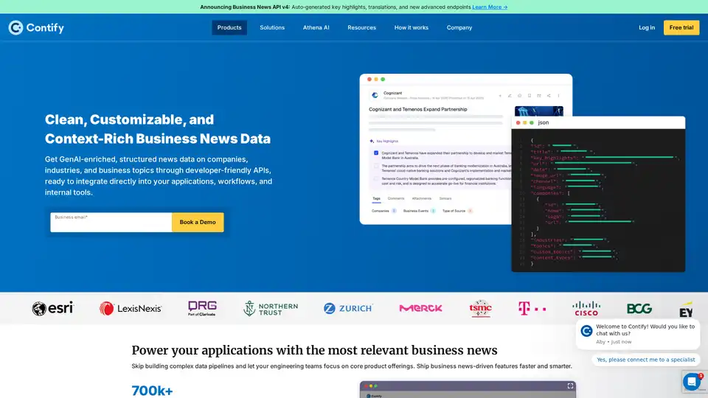Toggle the checked key highlight checkbox
708x398 pixels.
[376, 153]
